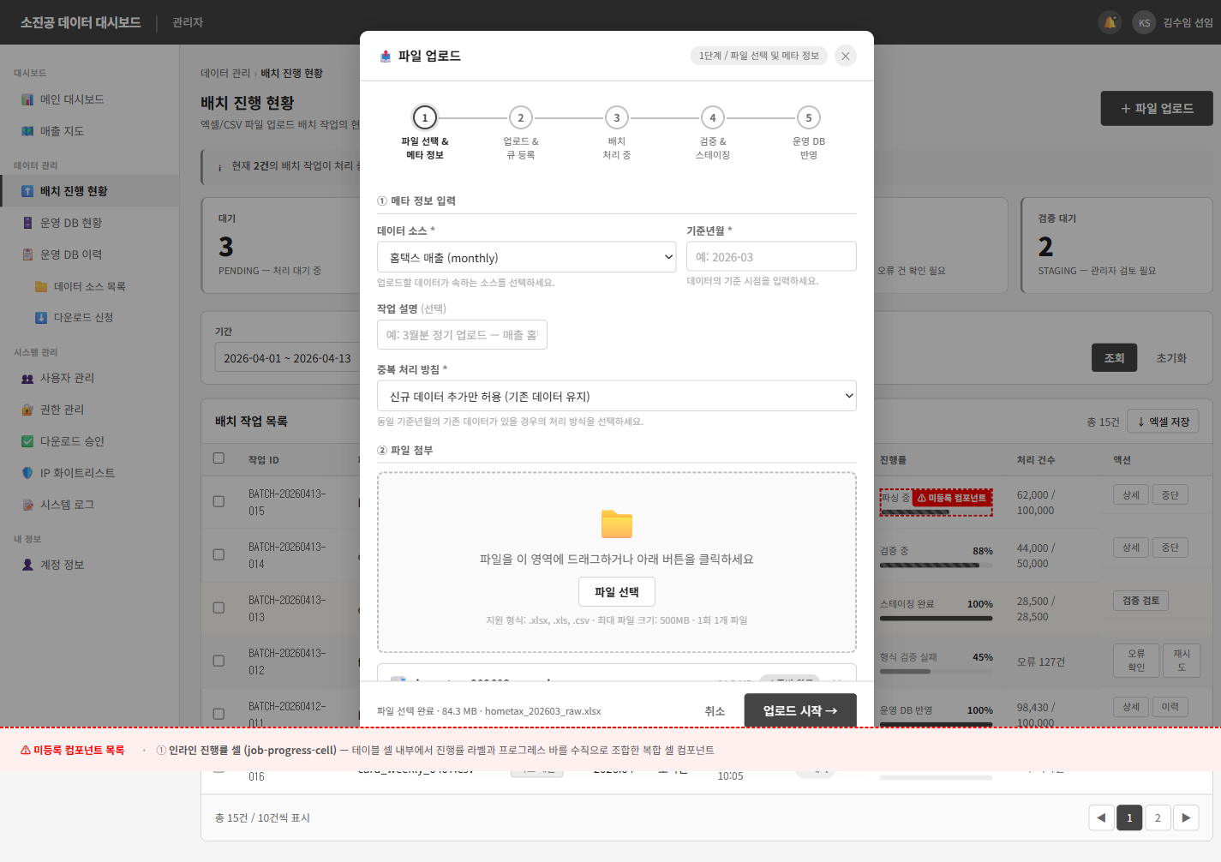Viewport: 1221px width, 862px height.
Task: Check the row BATCH-20260413-012
Action: [x=218, y=661]
